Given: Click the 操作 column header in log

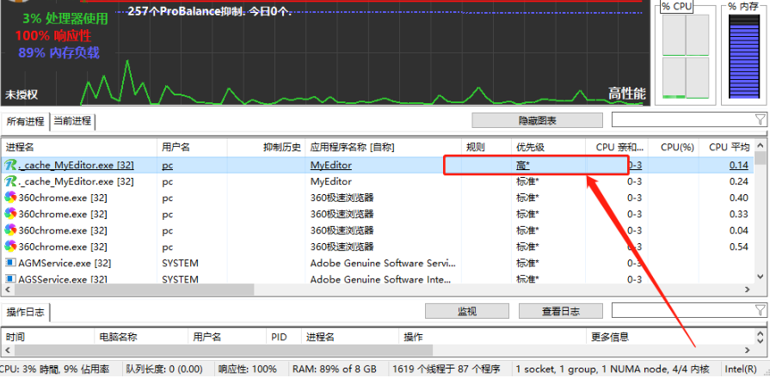Looking at the screenshot, I should tap(493, 337).
